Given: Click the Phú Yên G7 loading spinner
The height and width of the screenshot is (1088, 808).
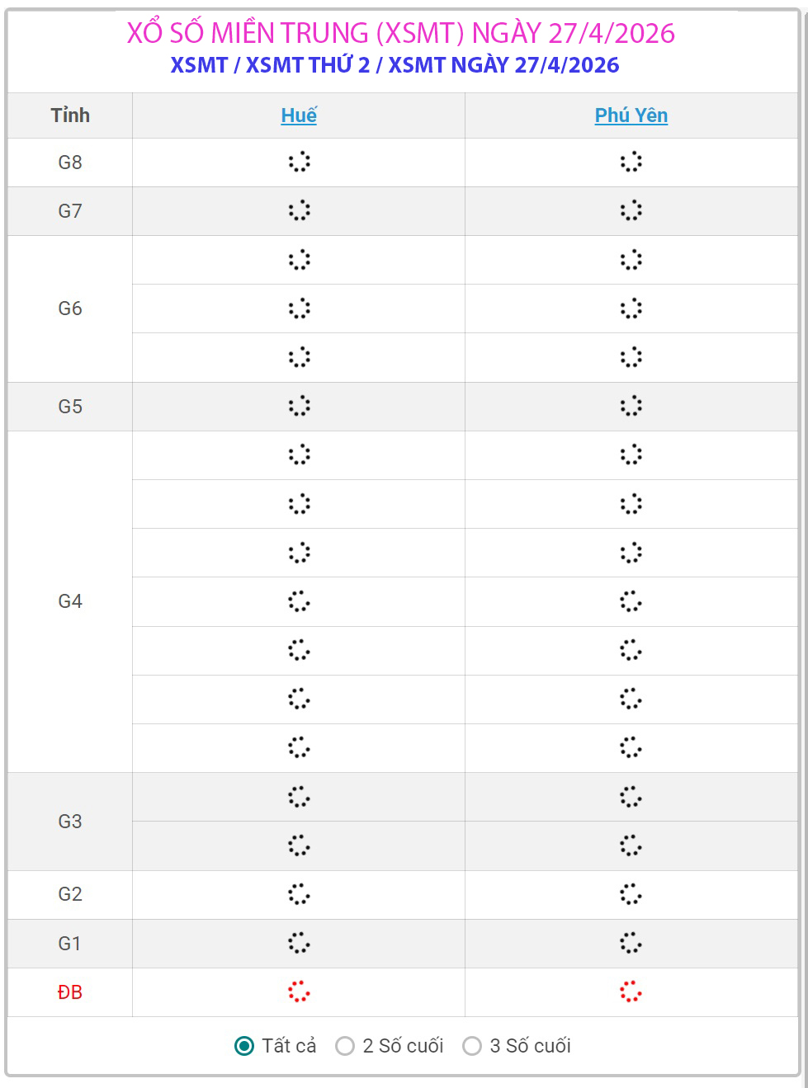Looking at the screenshot, I should pyautogui.click(x=631, y=210).
